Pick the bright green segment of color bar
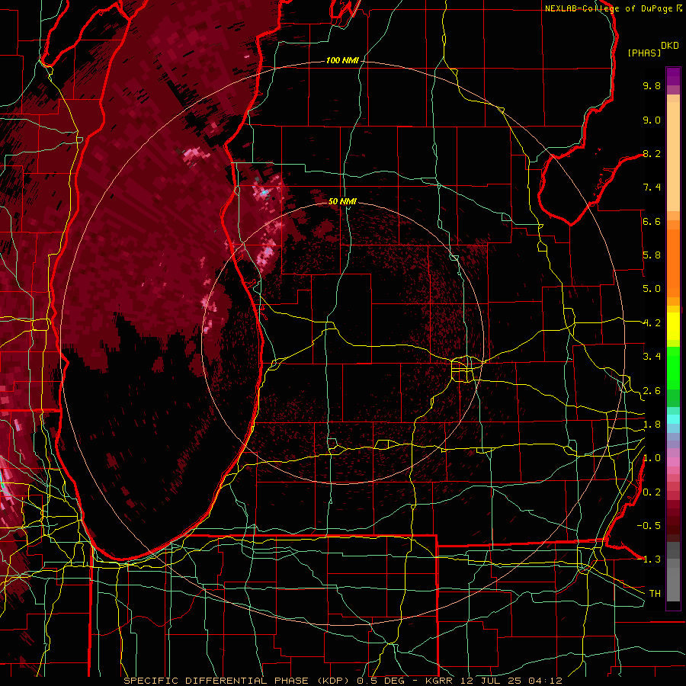686x686 pixels. point(673,367)
